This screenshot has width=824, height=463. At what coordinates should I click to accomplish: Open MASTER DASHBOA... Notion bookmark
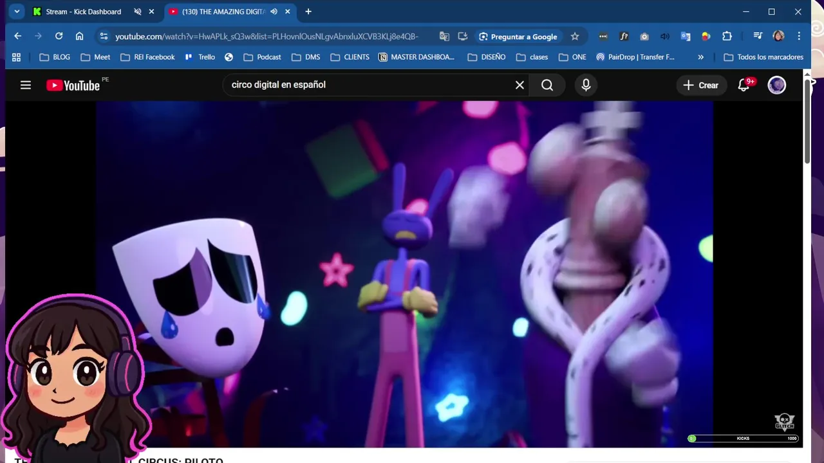[417, 57]
